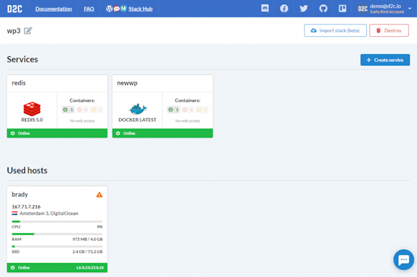Click the demo@d2c.io account name
This screenshot has height=277, width=417.
pos(385,6)
